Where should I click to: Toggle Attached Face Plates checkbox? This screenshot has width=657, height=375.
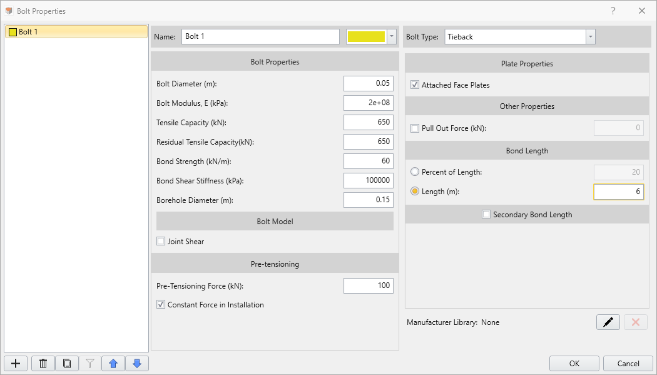(x=415, y=85)
